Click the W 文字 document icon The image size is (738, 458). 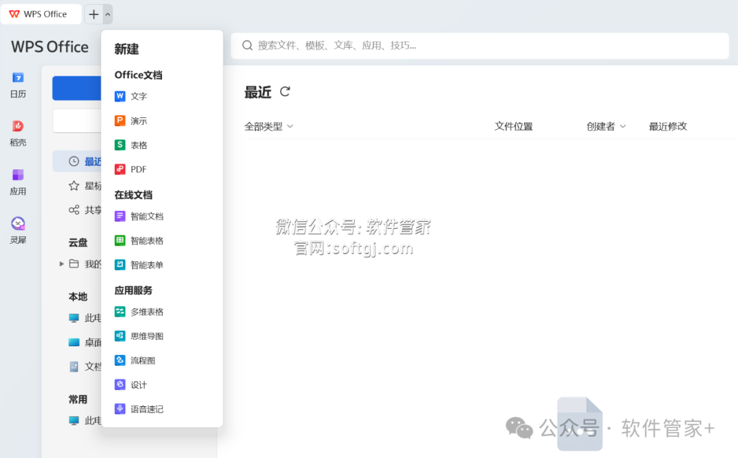(120, 96)
